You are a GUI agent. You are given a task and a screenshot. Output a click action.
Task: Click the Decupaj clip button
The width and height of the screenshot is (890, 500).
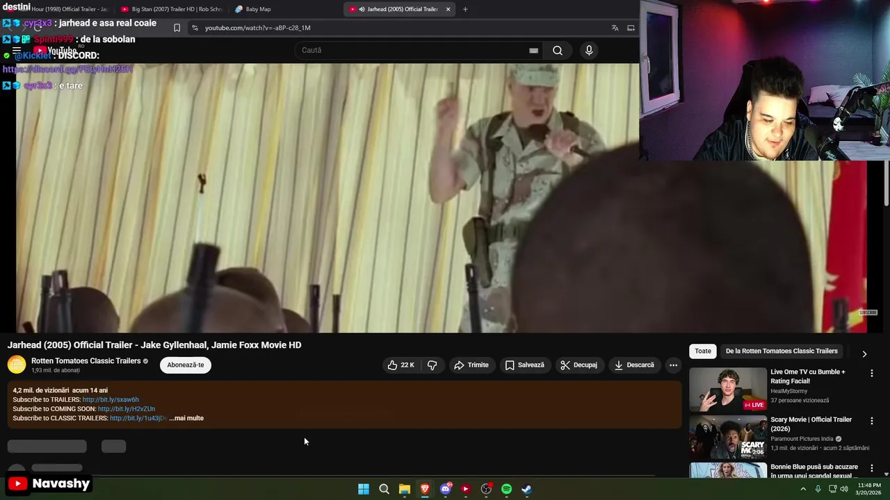(579, 365)
